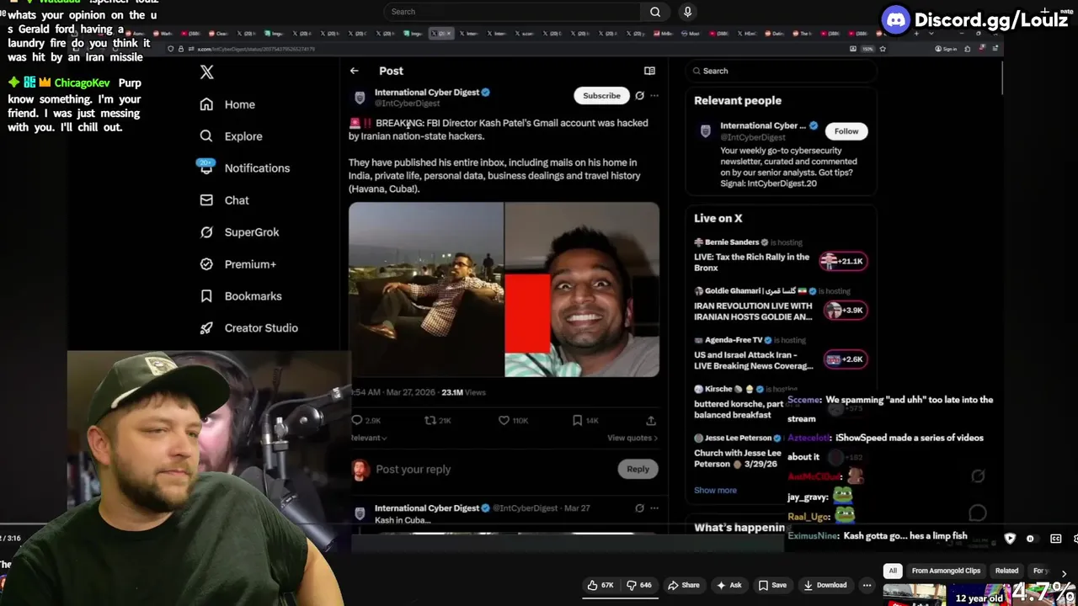
Task: Open the left photo in the post
Action: pos(426,290)
